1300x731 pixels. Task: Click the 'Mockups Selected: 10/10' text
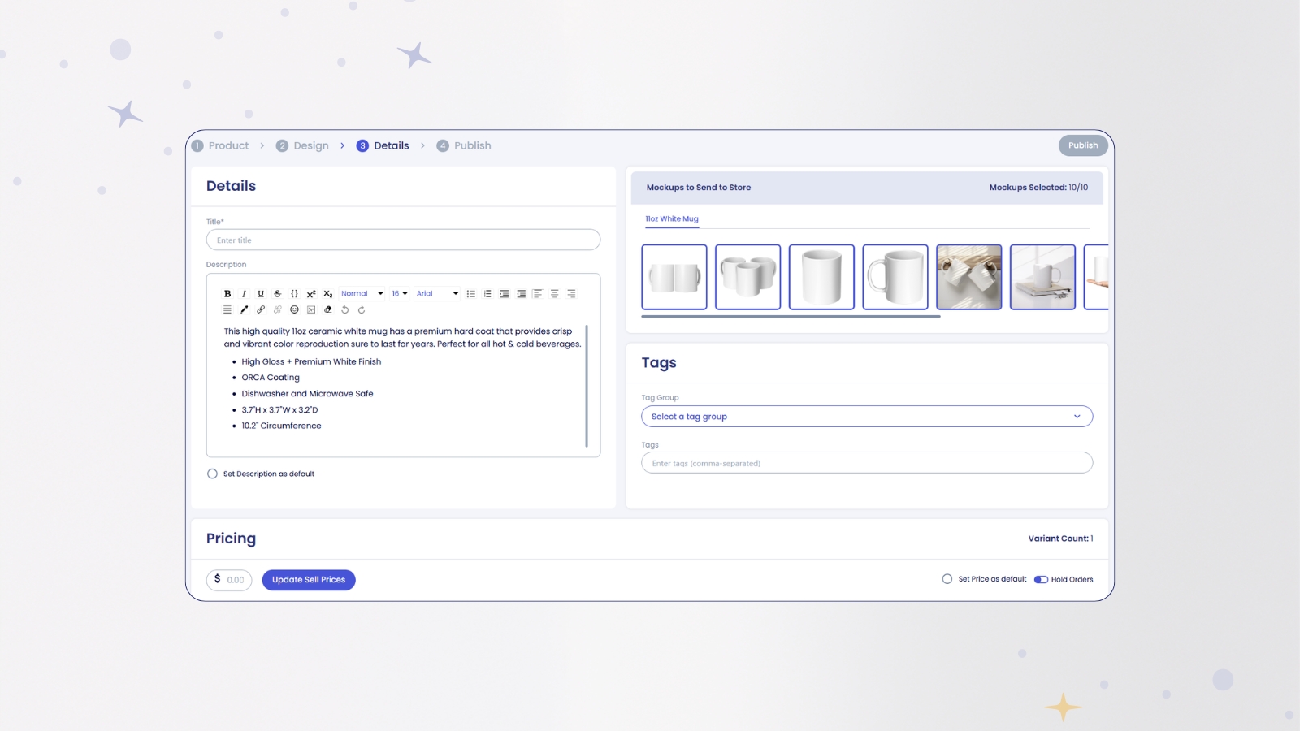1038,188
